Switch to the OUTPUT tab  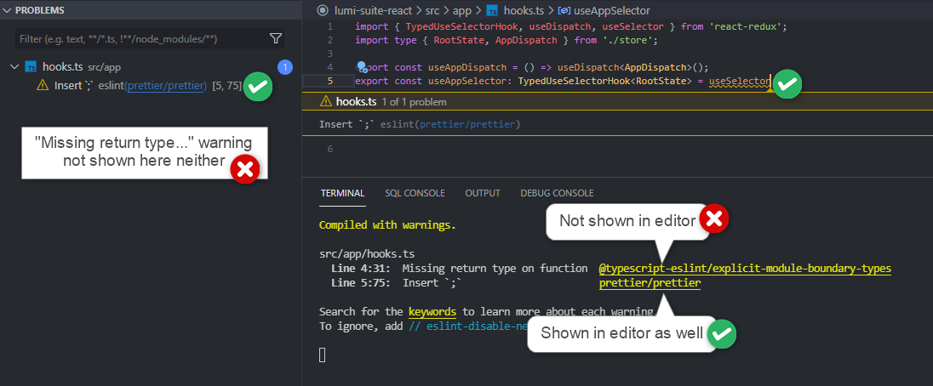click(x=482, y=193)
